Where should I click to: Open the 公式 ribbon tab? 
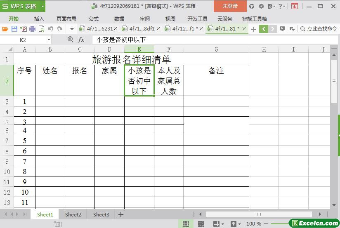click(x=94, y=19)
